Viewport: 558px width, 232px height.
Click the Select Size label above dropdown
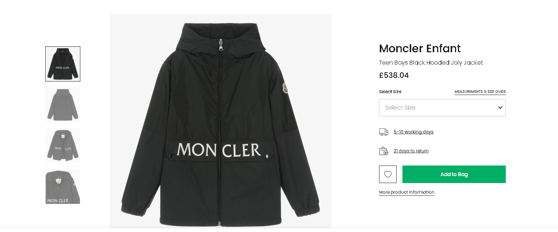pyautogui.click(x=390, y=92)
